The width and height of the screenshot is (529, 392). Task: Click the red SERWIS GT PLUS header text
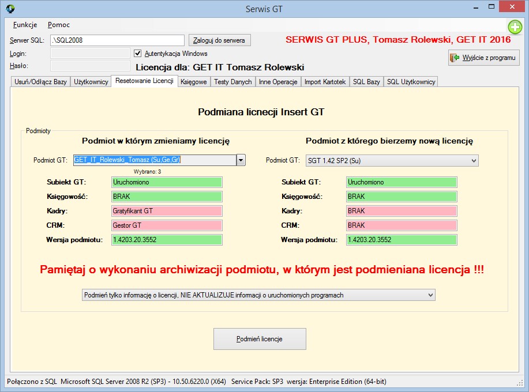pyautogui.click(x=398, y=40)
